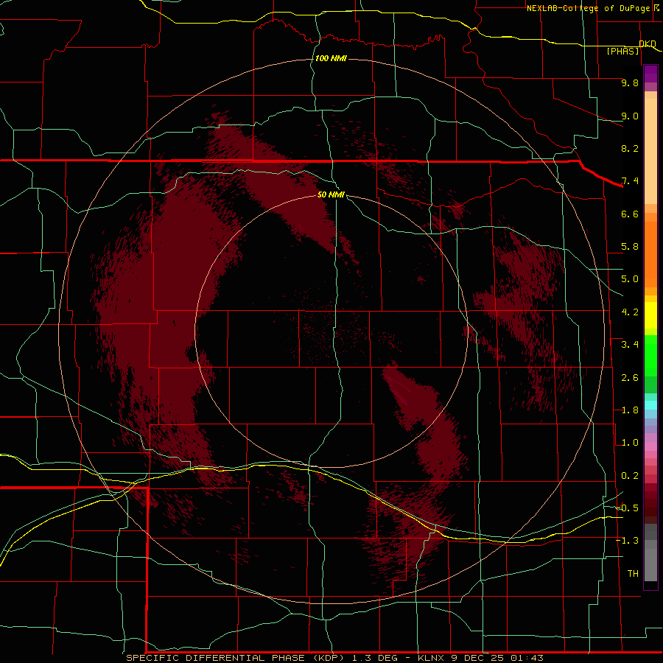
Task: Click the 7.4 value on the color scale
Action: pyautogui.click(x=630, y=181)
